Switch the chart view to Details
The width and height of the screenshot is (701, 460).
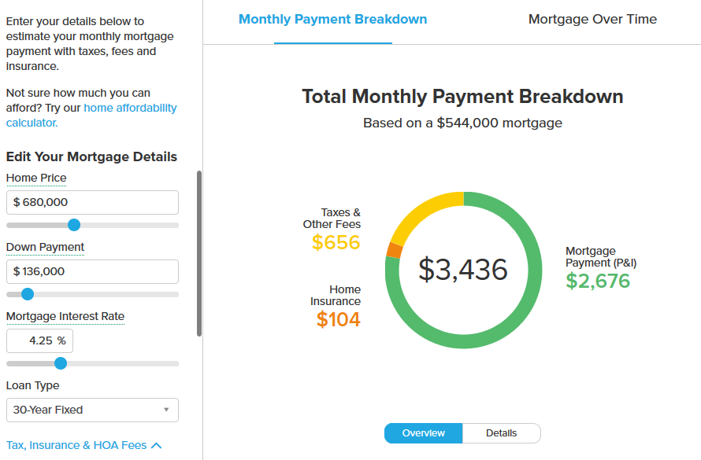click(502, 433)
